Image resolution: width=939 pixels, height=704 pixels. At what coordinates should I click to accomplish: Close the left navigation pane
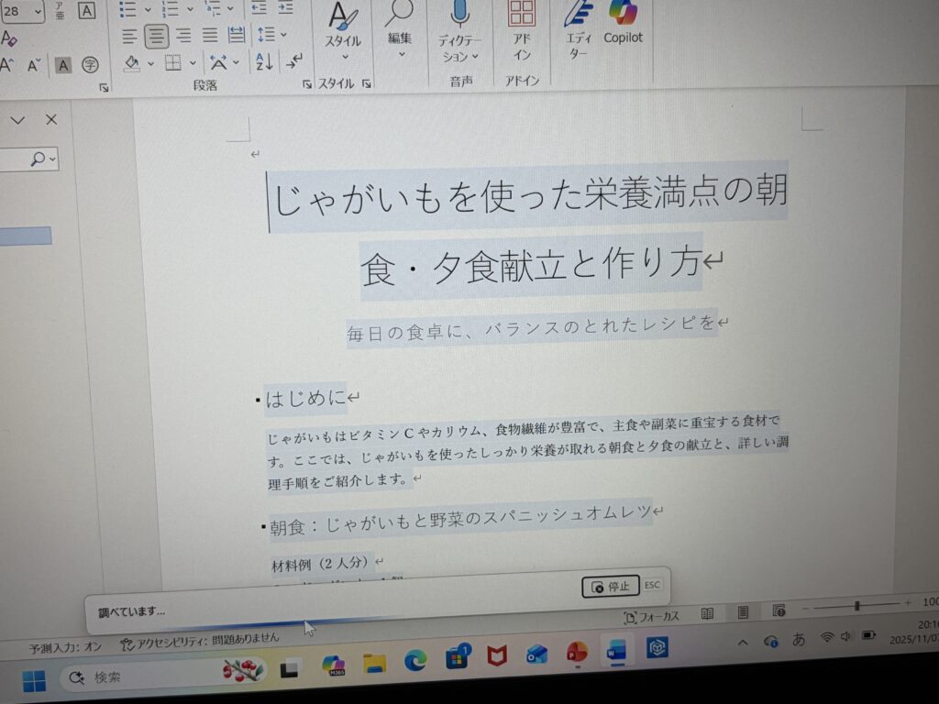[x=51, y=120]
